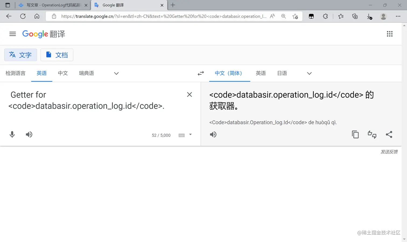Share the translation
The height and width of the screenshot is (242, 407).
[389, 134]
